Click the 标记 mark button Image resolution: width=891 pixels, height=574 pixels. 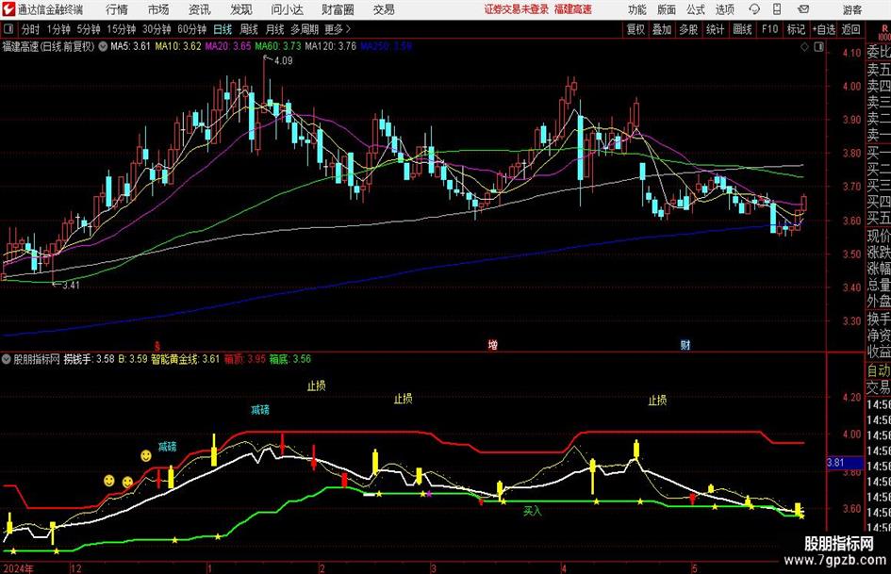(796, 29)
